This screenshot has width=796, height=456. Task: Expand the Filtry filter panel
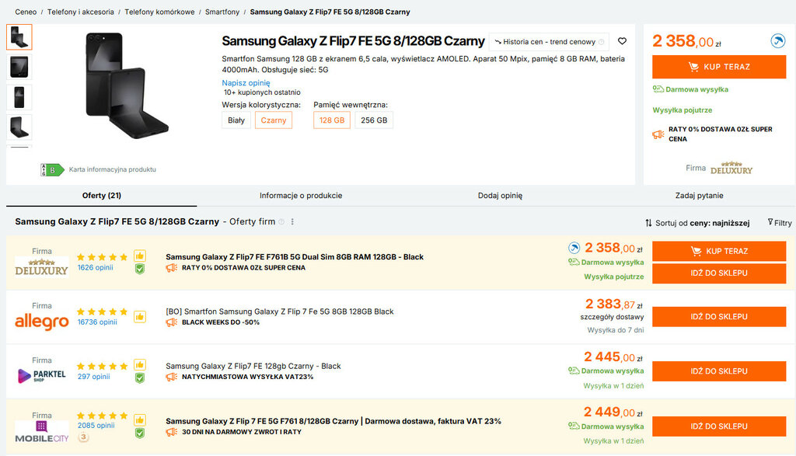point(779,223)
